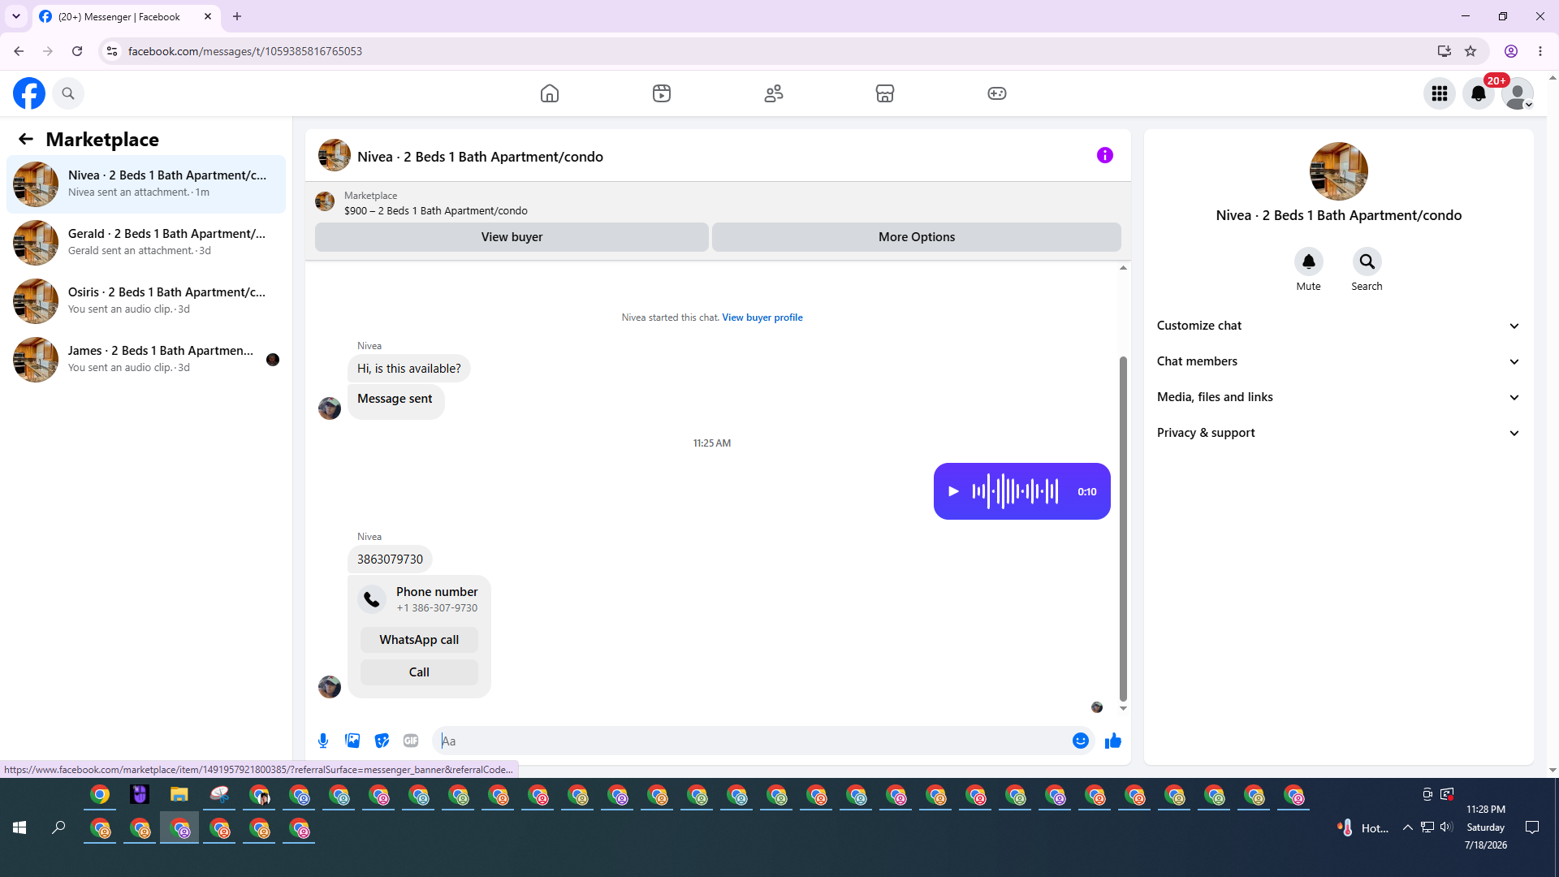This screenshot has width=1559, height=877.
Task: Attach a photo using the image icon
Action: click(x=352, y=741)
